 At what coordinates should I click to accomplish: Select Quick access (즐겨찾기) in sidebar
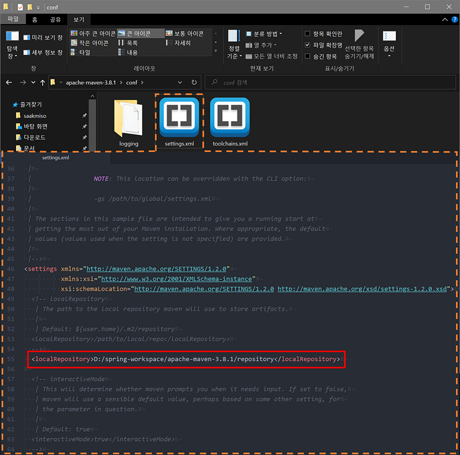pos(27,105)
